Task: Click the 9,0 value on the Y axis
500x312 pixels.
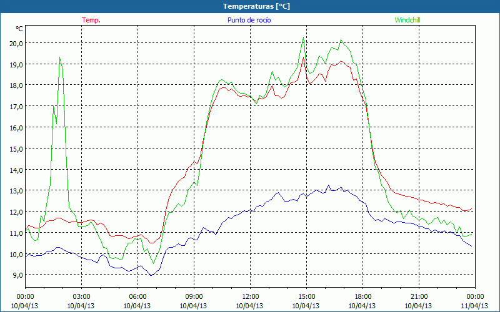Action: [x=18, y=275]
